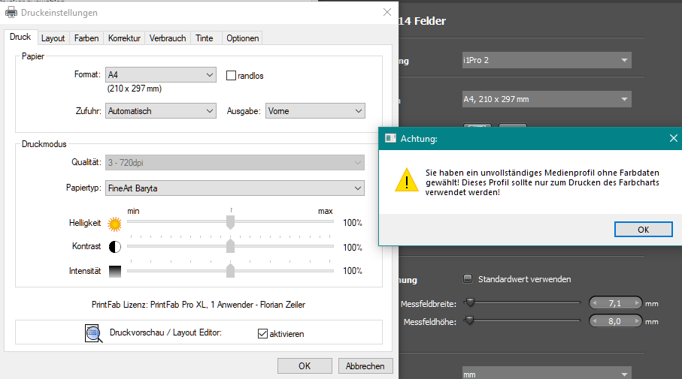
Task: Click the Druckvorschau magnifier preview icon
Action: (93, 333)
